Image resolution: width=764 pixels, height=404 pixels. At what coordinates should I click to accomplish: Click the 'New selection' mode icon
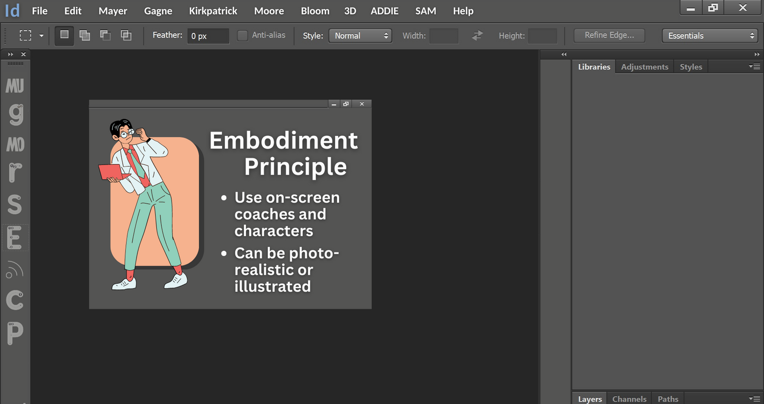click(x=64, y=35)
